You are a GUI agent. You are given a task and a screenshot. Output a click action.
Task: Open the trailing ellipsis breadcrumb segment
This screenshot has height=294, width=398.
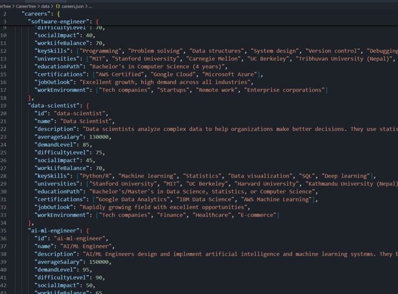pyautogui.click(x=90, y=6)
